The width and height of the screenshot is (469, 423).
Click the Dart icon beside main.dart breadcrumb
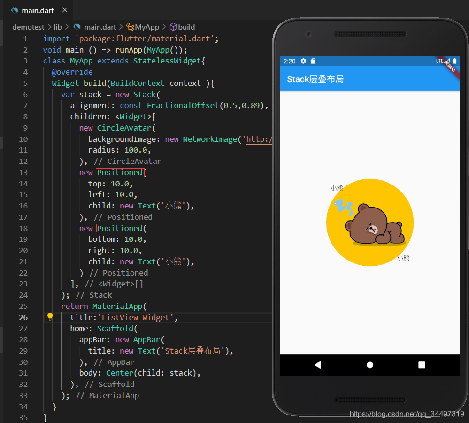77,27
